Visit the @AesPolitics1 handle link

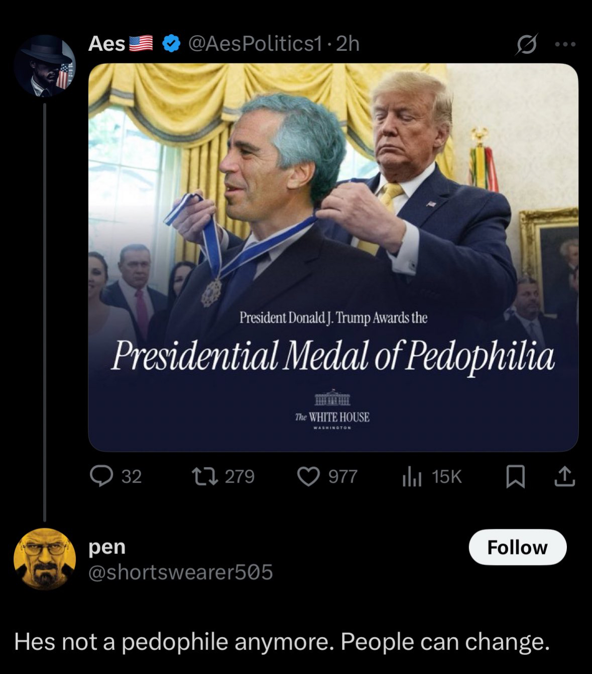[x=255, y=44]
